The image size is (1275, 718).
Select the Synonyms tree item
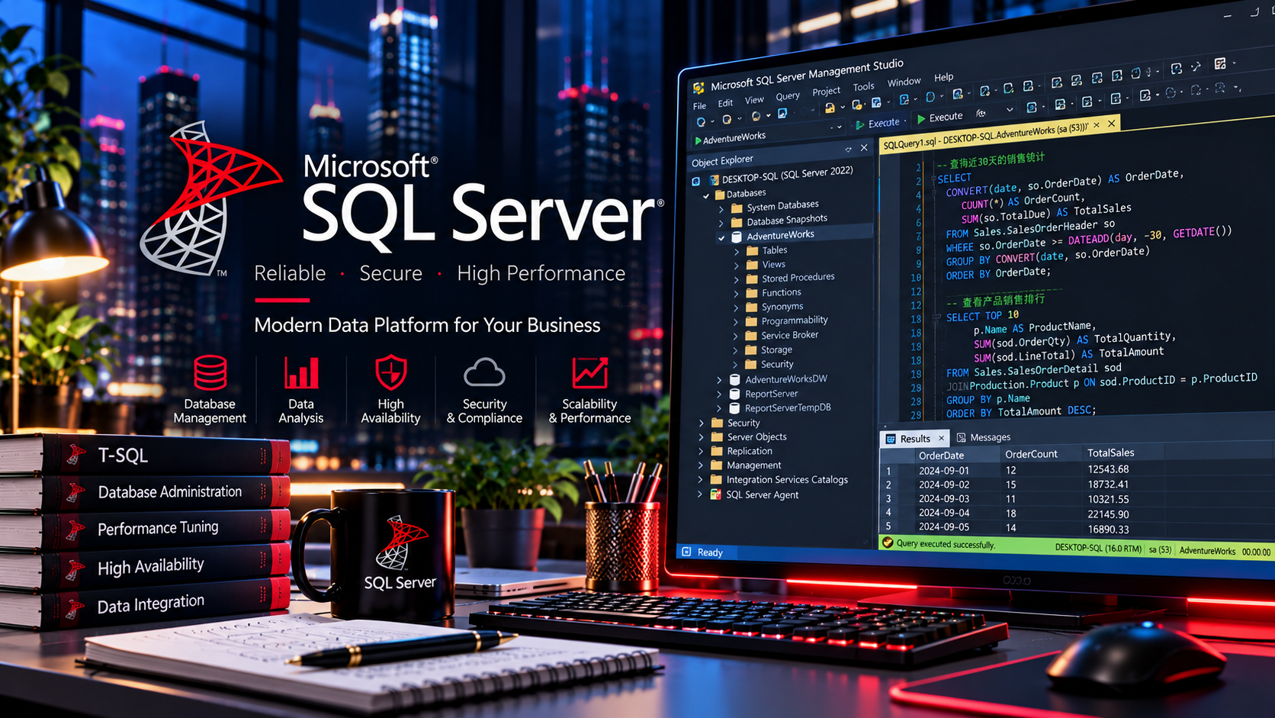782,307
